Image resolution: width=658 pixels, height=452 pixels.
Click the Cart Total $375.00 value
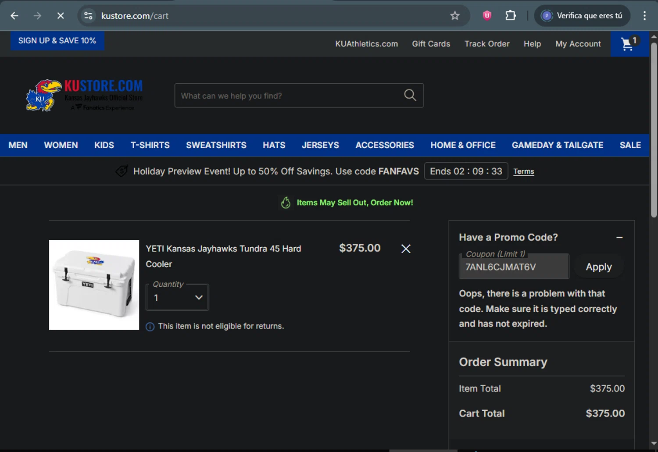[x=605, y=413]
